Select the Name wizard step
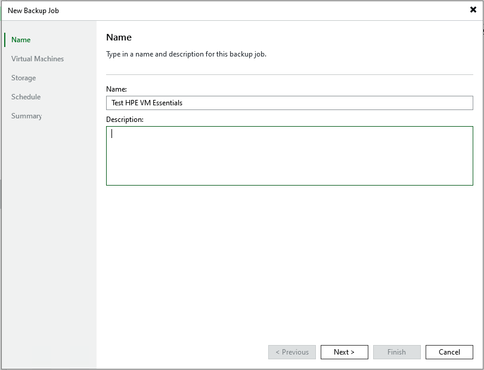The image size is (484, 370). pos(21,40)
